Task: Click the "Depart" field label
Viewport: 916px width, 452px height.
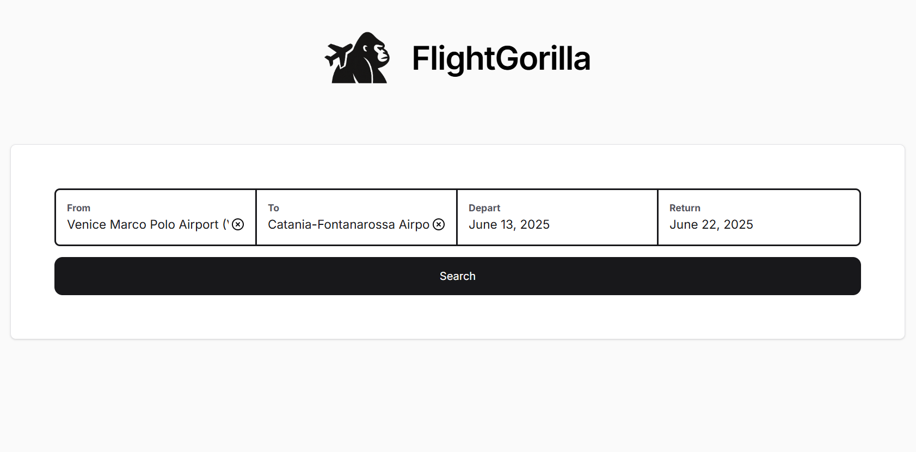Action: click(x=484, y=208)
